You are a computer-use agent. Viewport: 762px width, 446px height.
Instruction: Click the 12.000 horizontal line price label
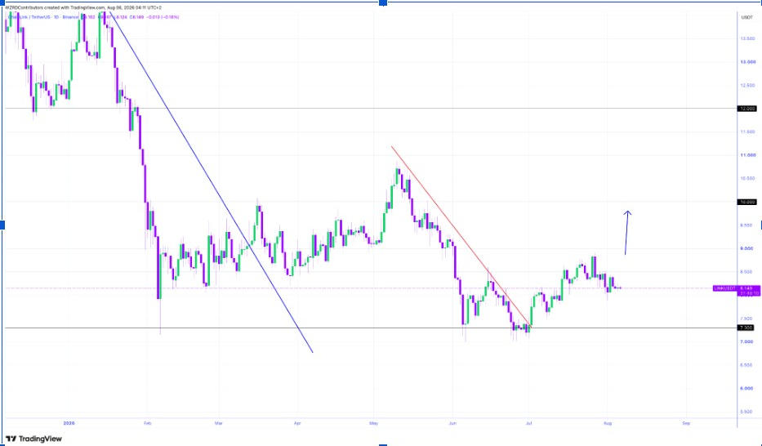coord(746,109)
